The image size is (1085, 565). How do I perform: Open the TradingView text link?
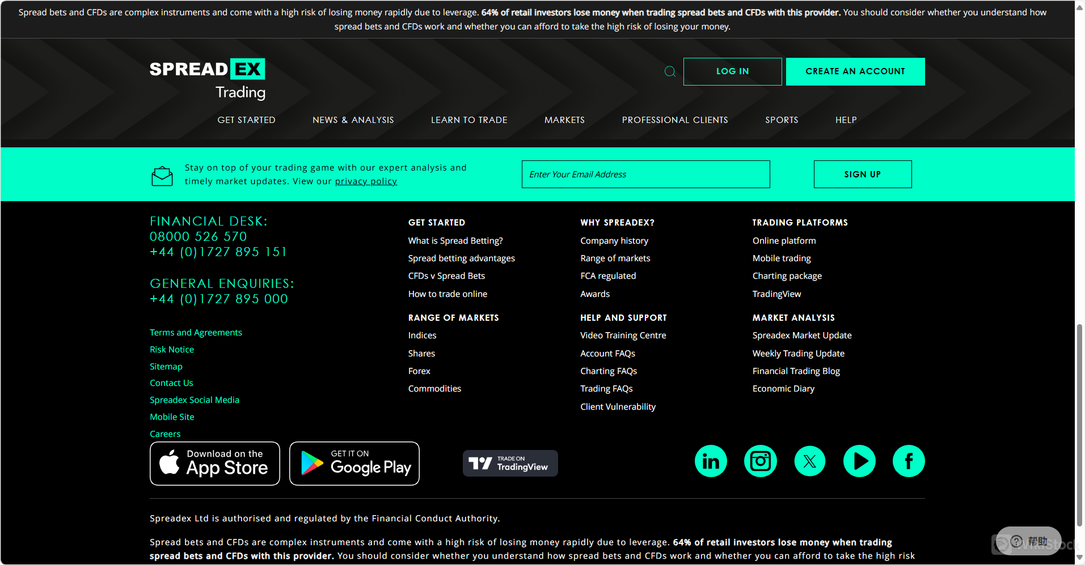click(x=777, y=294)
